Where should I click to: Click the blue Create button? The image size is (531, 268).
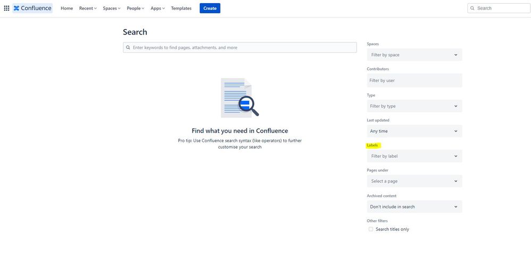(210, 8)
